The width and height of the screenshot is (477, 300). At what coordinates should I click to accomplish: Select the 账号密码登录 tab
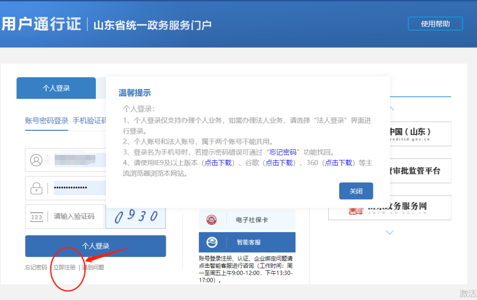46,121
